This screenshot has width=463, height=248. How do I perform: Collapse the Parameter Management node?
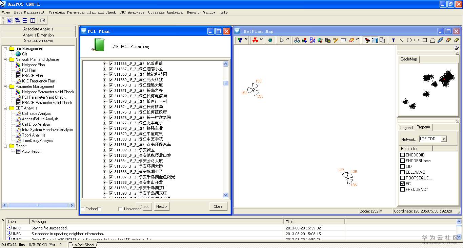[5, 86]
